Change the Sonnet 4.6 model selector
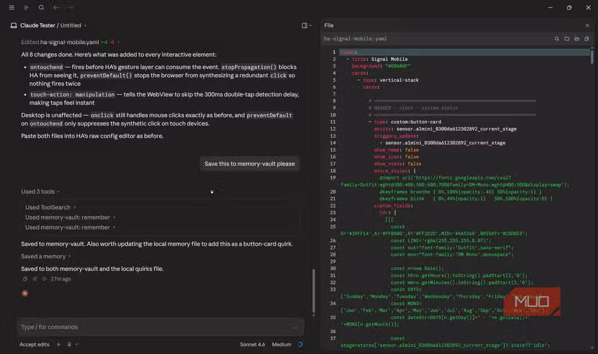The image size is (598, 354). tap(252, 344)
